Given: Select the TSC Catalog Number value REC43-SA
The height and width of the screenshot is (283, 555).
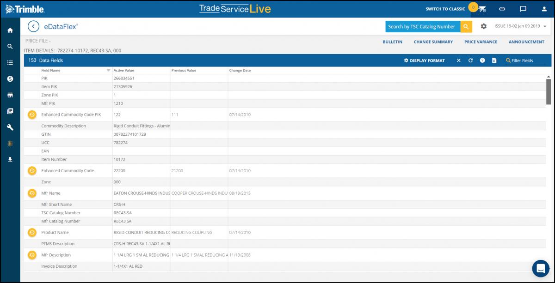Looking at the screenshot, I should pos(123,213).
